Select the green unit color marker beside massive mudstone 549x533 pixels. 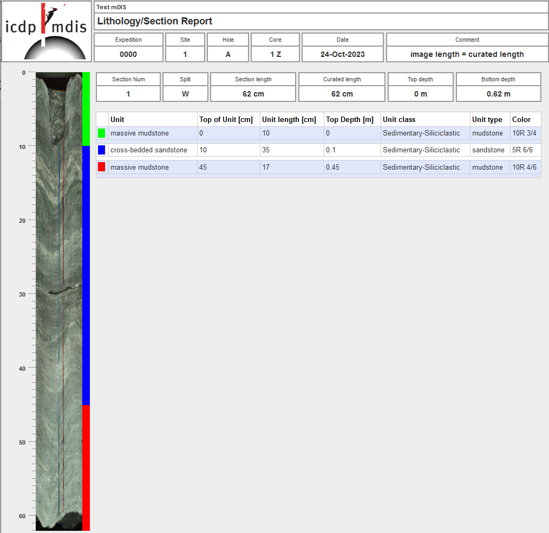pyautogui.click(x=102, y=133)
